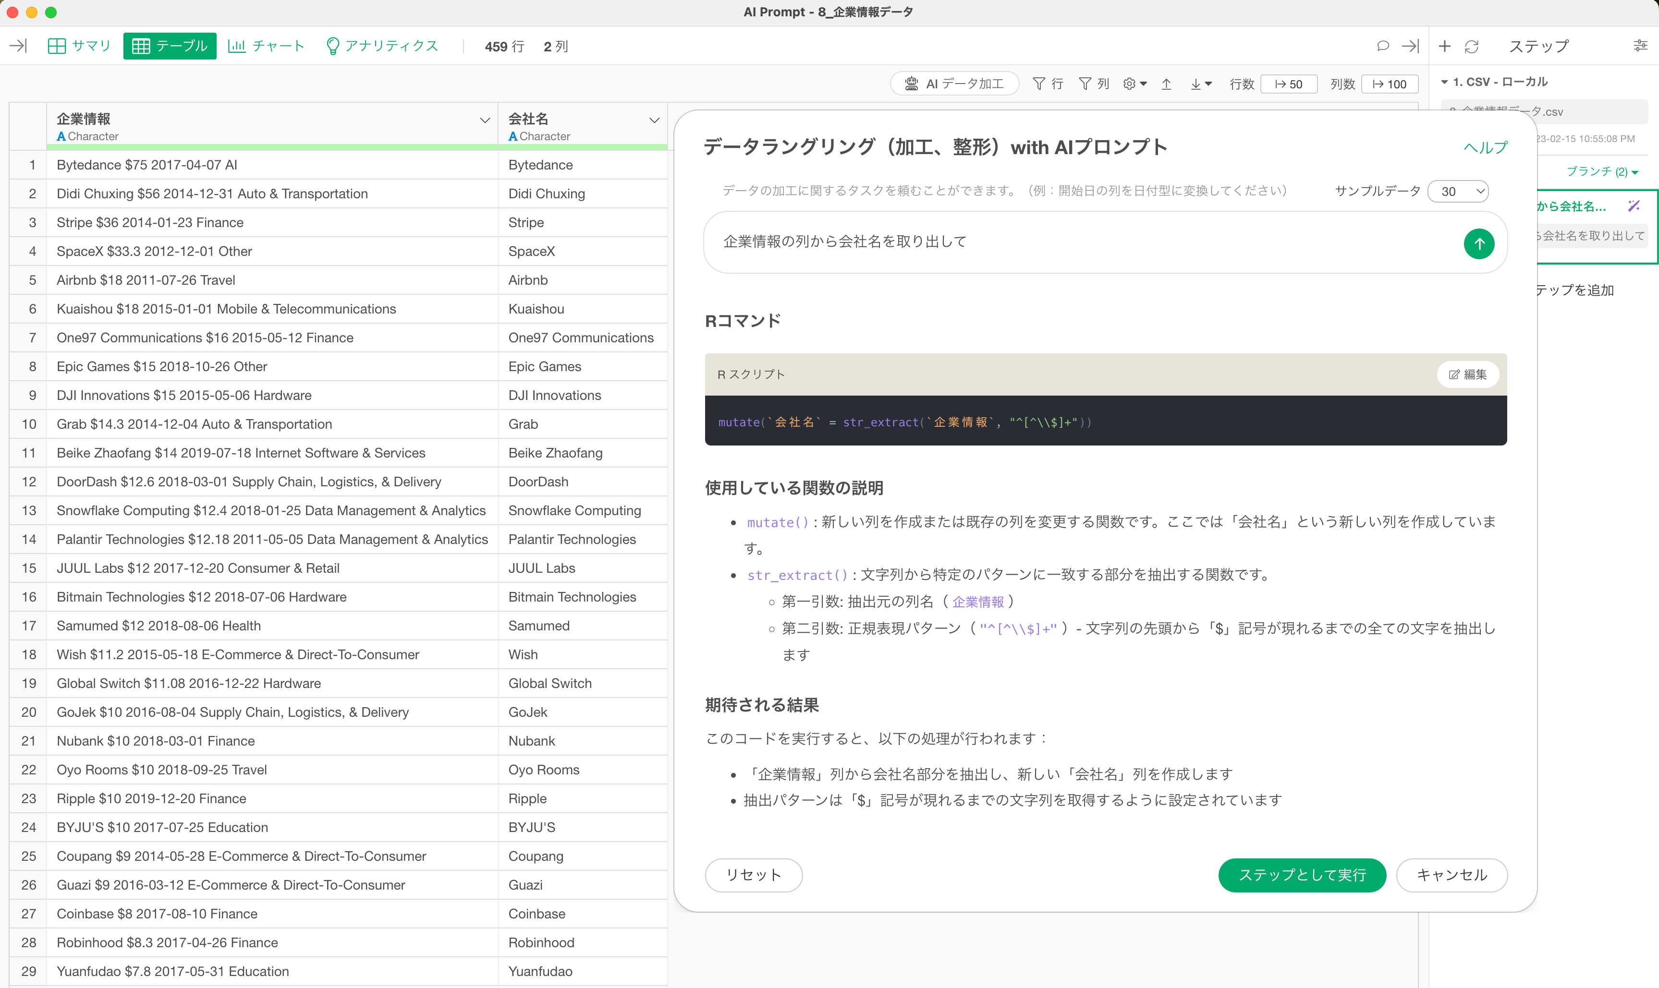Viewport: 1659px width, 988px height.
Task: Collapse left panel using the arrow icon
Action: tap(18, 46)
